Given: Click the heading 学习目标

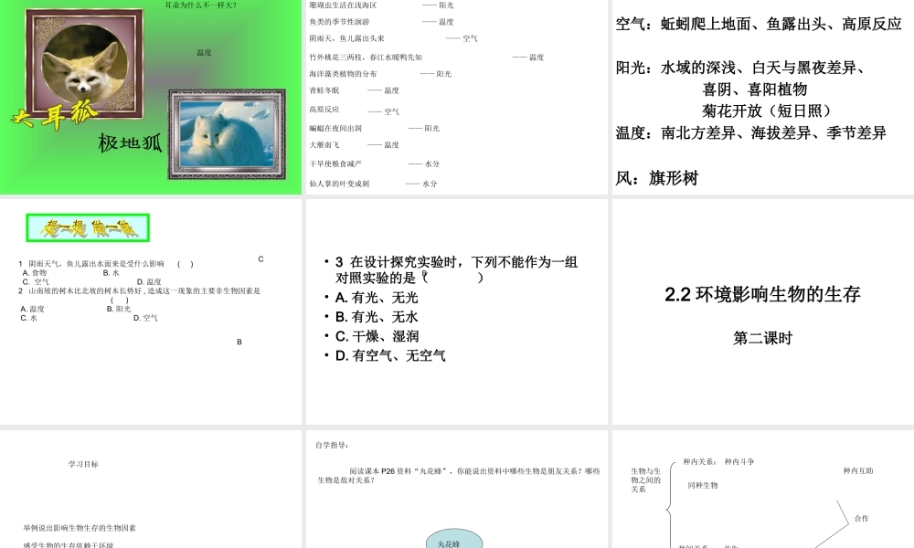Looking at the screenshot, I should click(x=83, y=464).
